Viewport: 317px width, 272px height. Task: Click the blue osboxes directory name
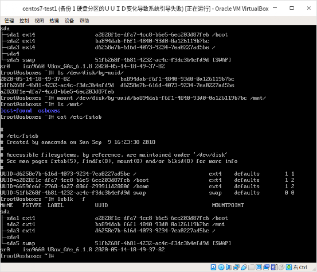pyautogui.click(x=49, y=111)
